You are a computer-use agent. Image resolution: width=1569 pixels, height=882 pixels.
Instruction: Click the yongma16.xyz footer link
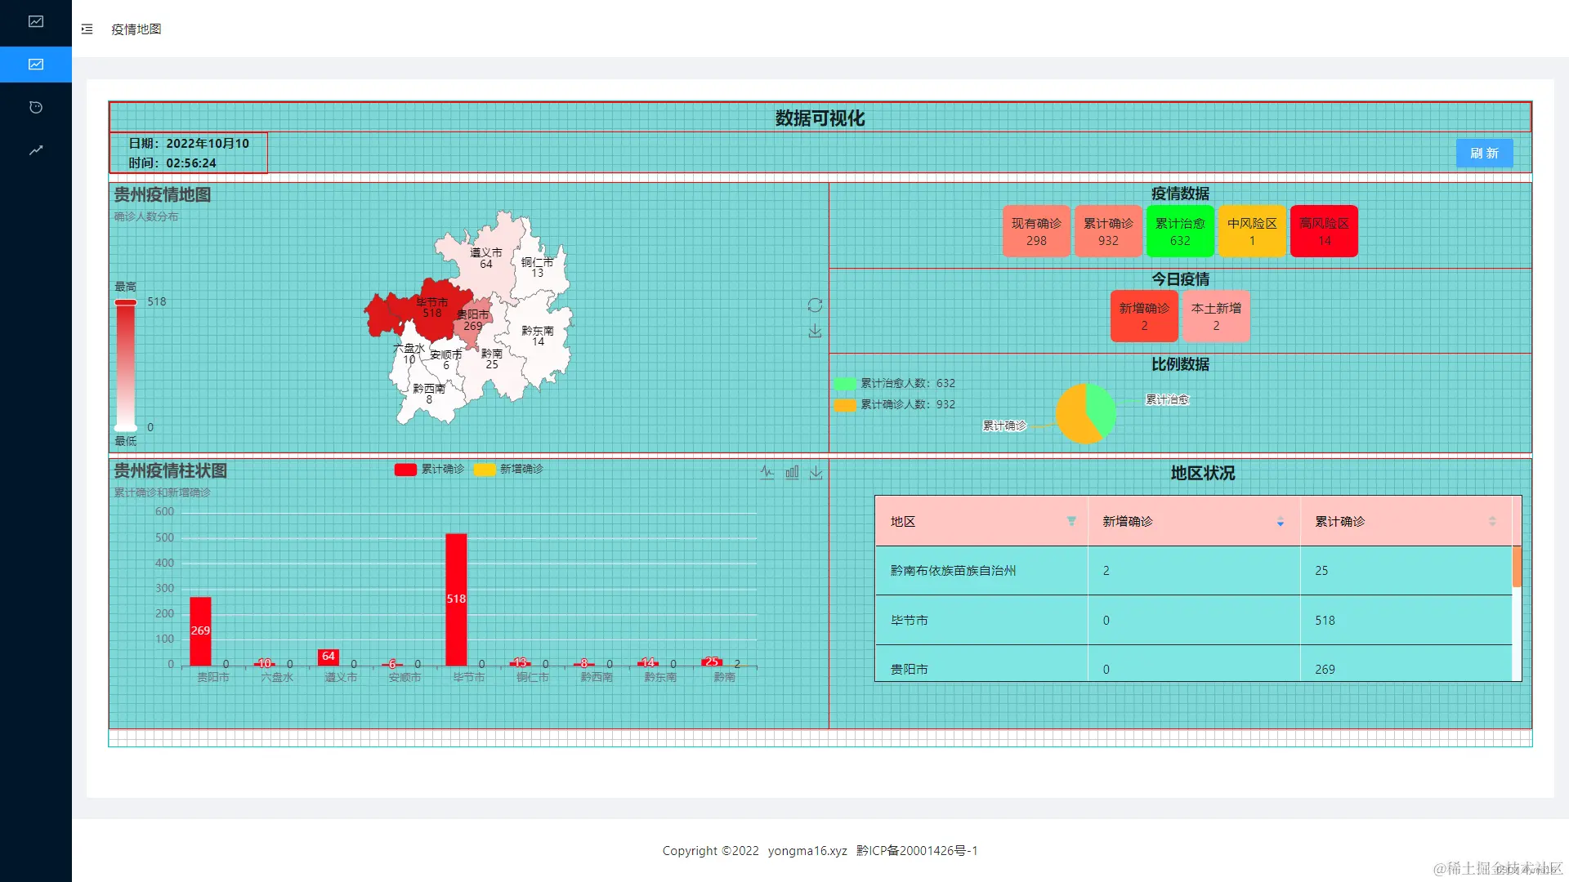pyautogui.click(x=807, y=851)
